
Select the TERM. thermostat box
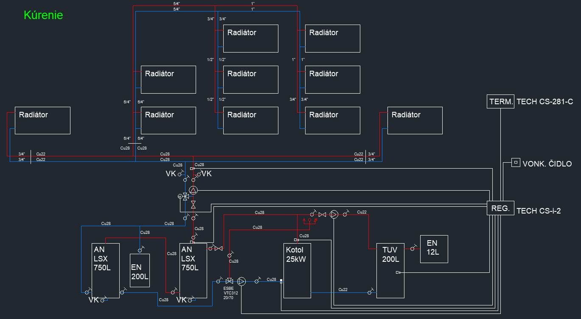500,101
